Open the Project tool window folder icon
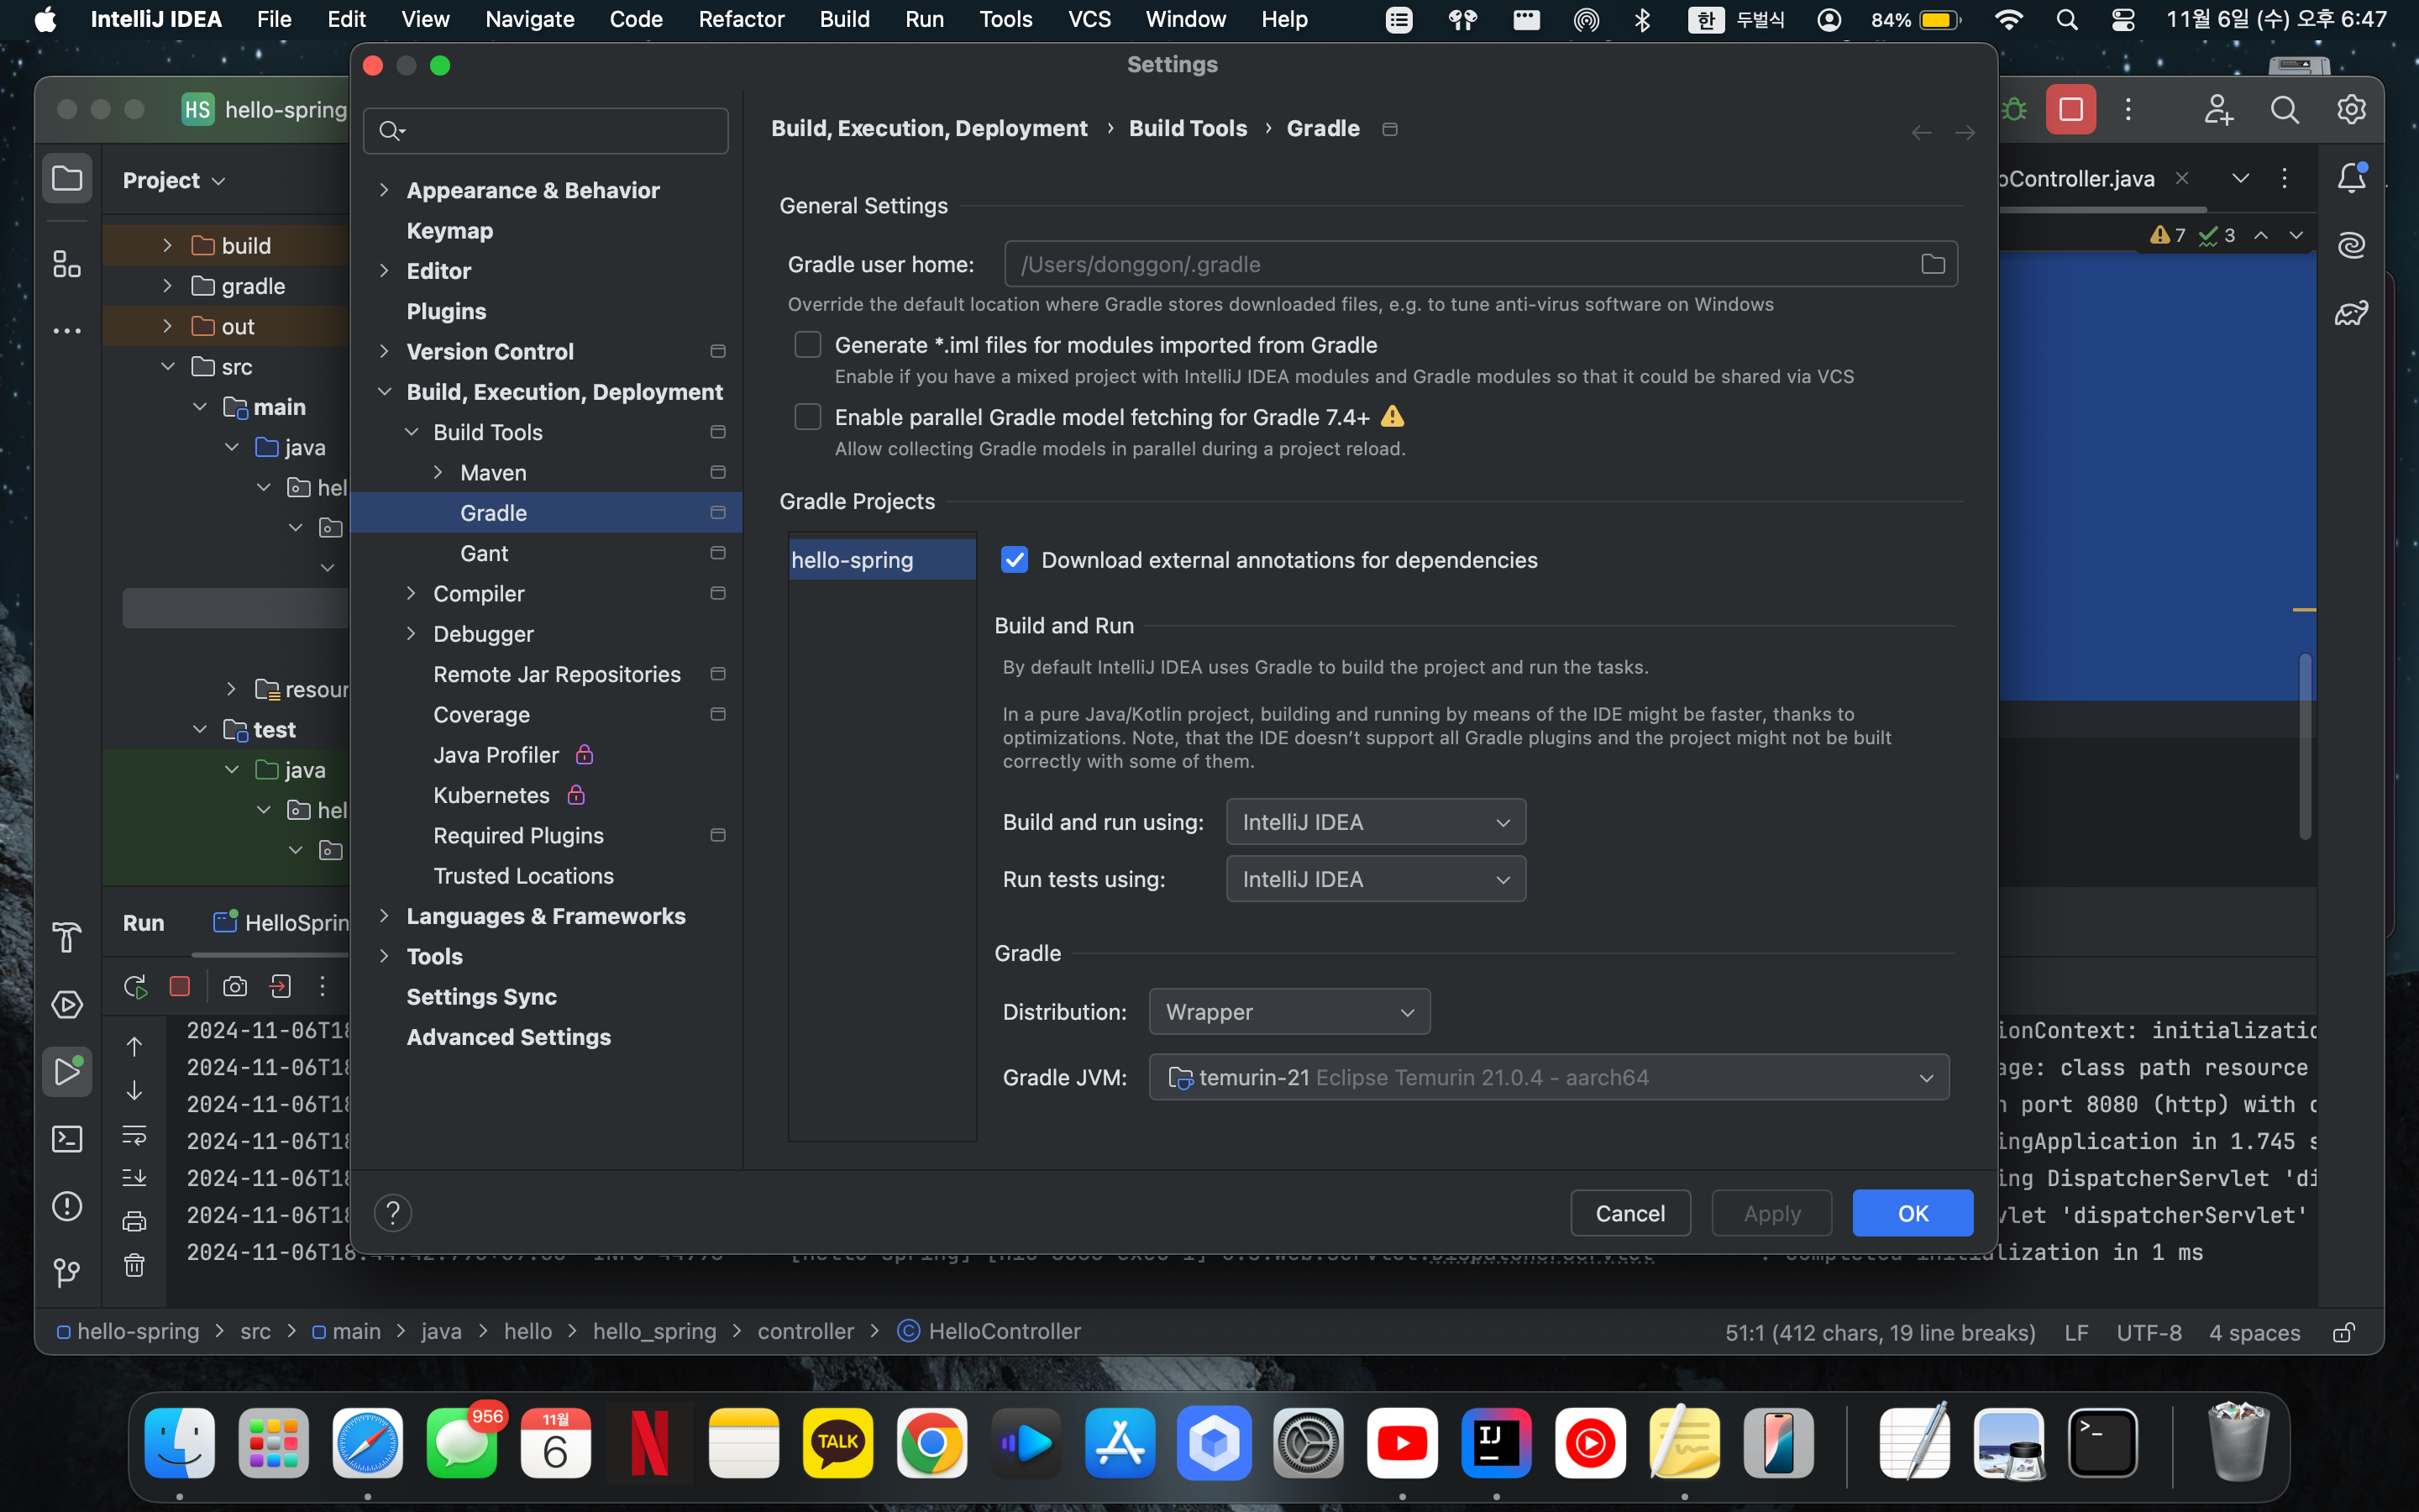The image size is (2419, 1512). [x=67, y=179]
